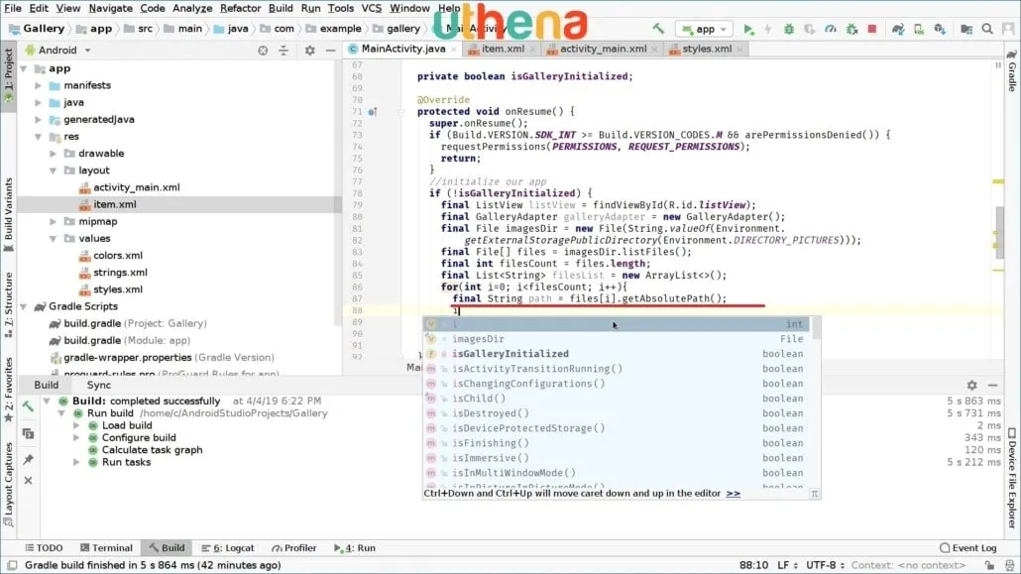
Task: Click the Run with Coverage icon
Action: coord(810,29)
